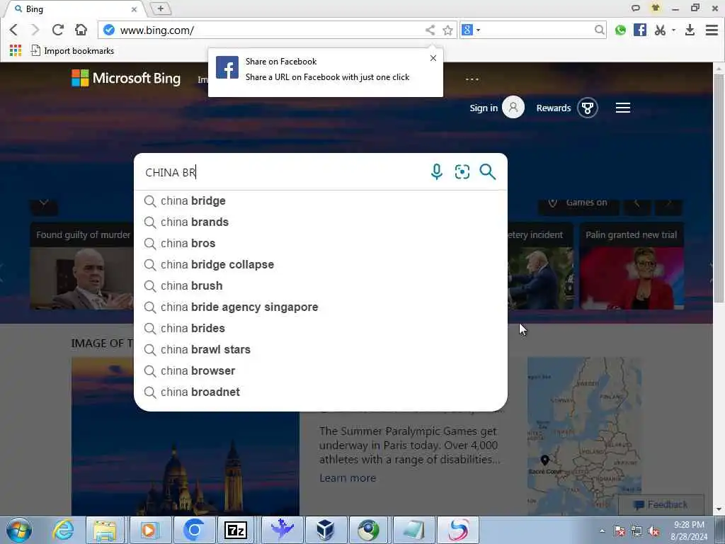
Task: Click the browser forward arrow
Action: 35,30
